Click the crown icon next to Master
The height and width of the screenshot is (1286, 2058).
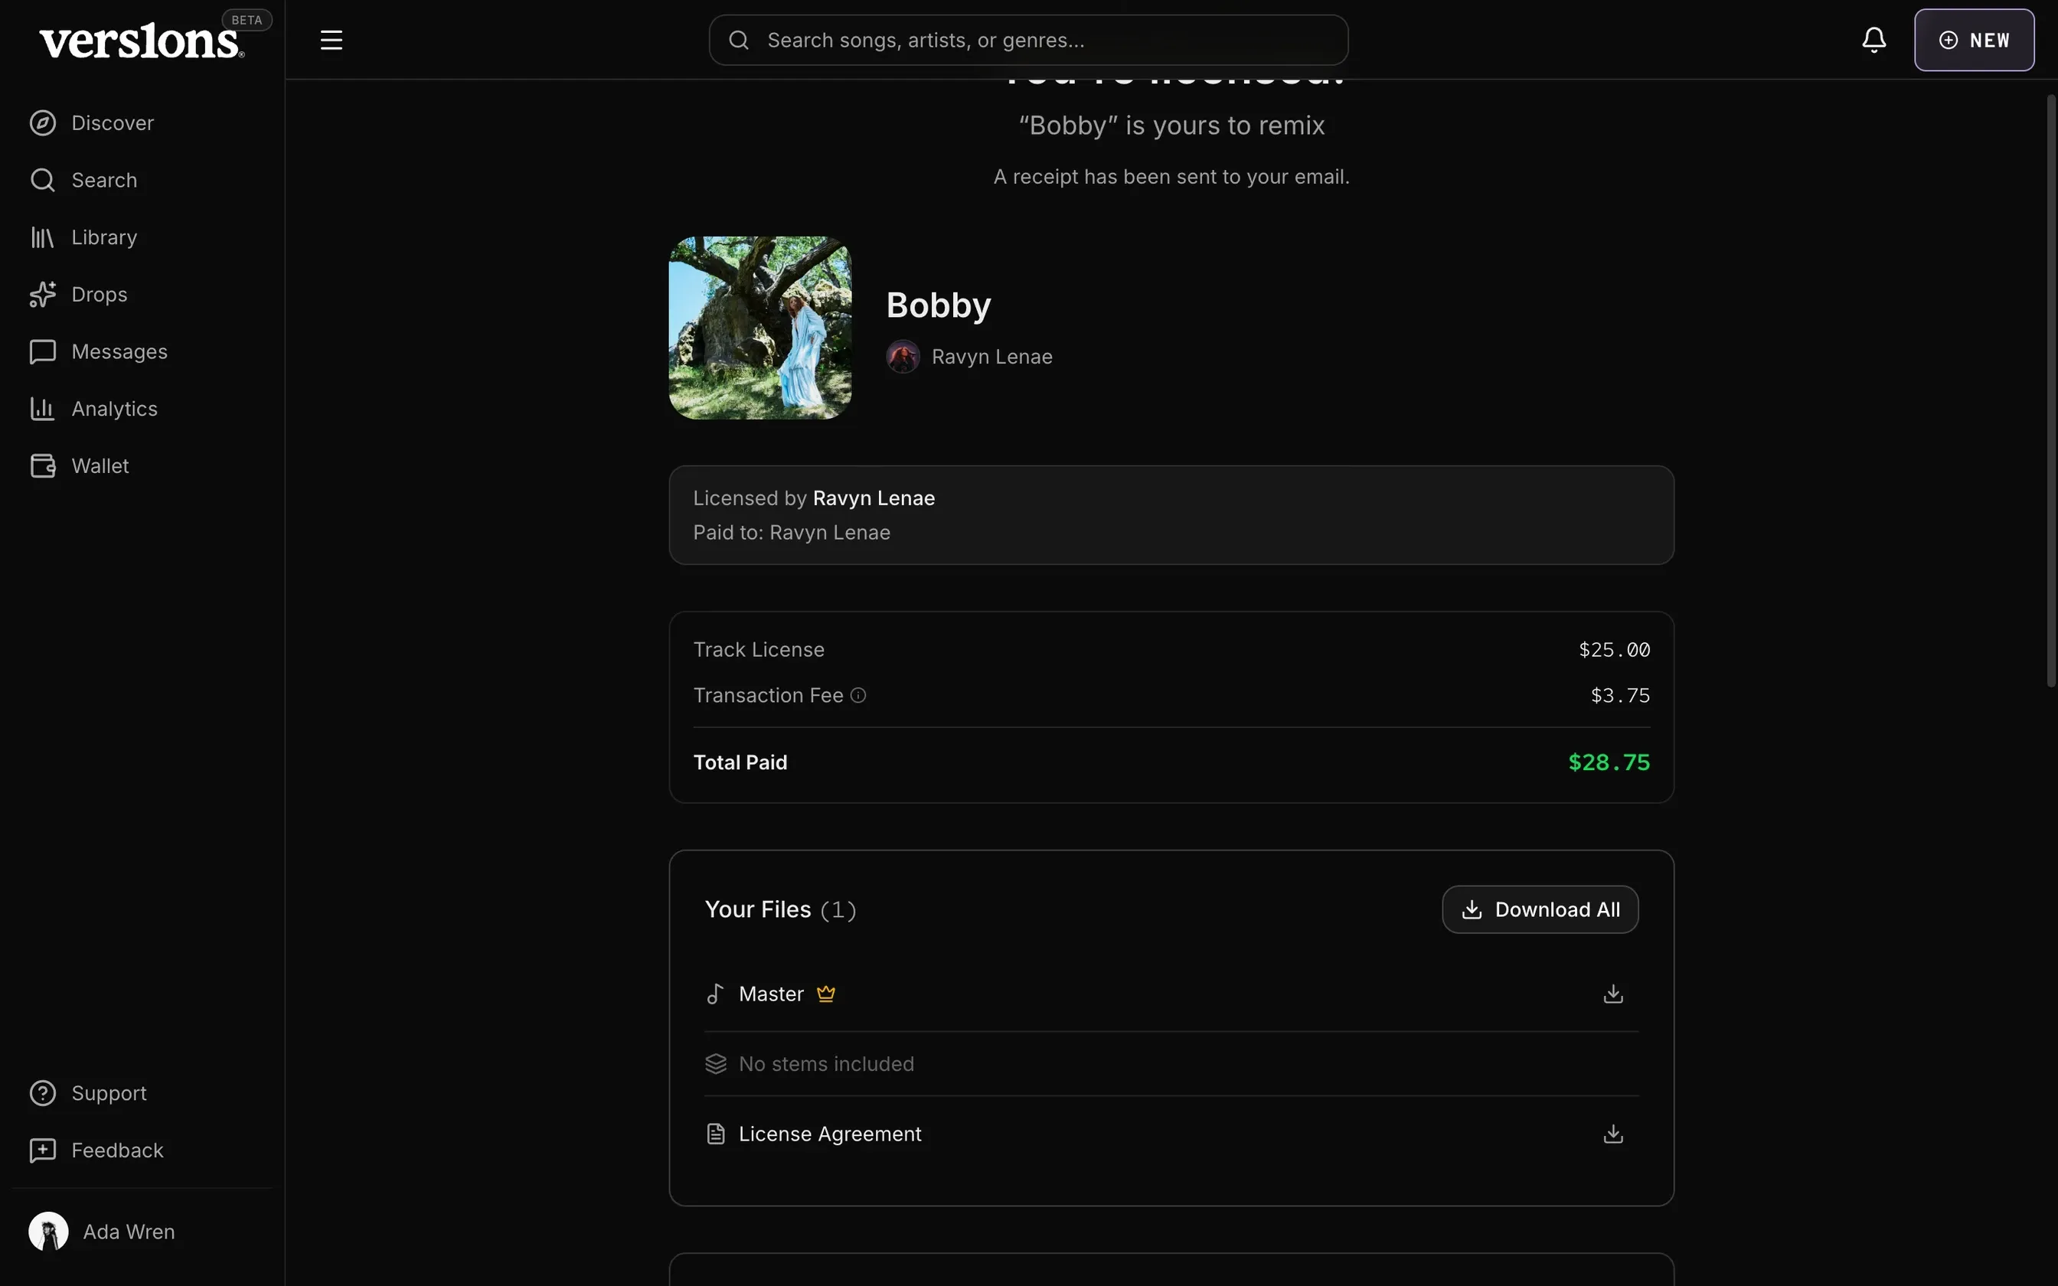point(826,994)
